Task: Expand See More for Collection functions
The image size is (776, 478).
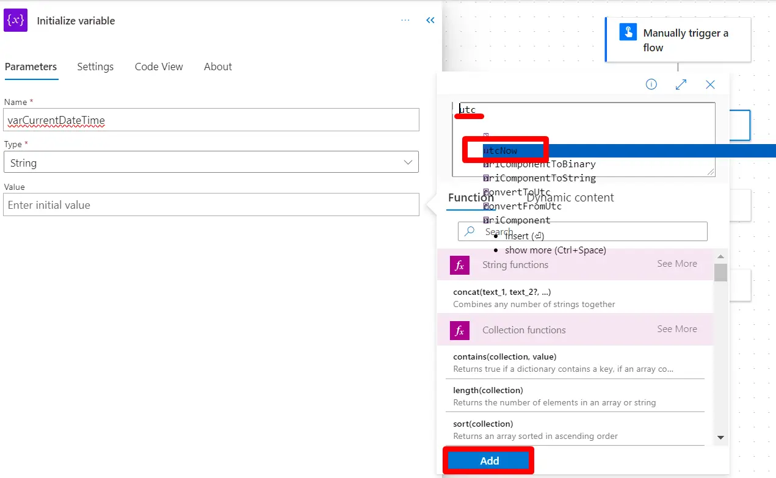Action: pyautogui.click(x=676, y=329)
